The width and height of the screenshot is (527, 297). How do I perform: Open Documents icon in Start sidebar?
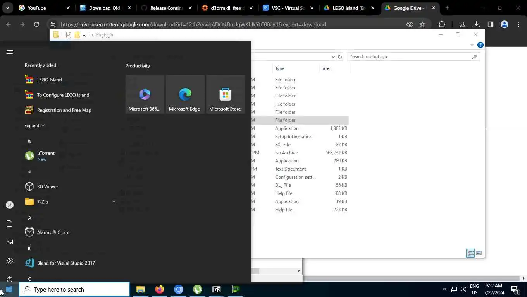[10, 224]
